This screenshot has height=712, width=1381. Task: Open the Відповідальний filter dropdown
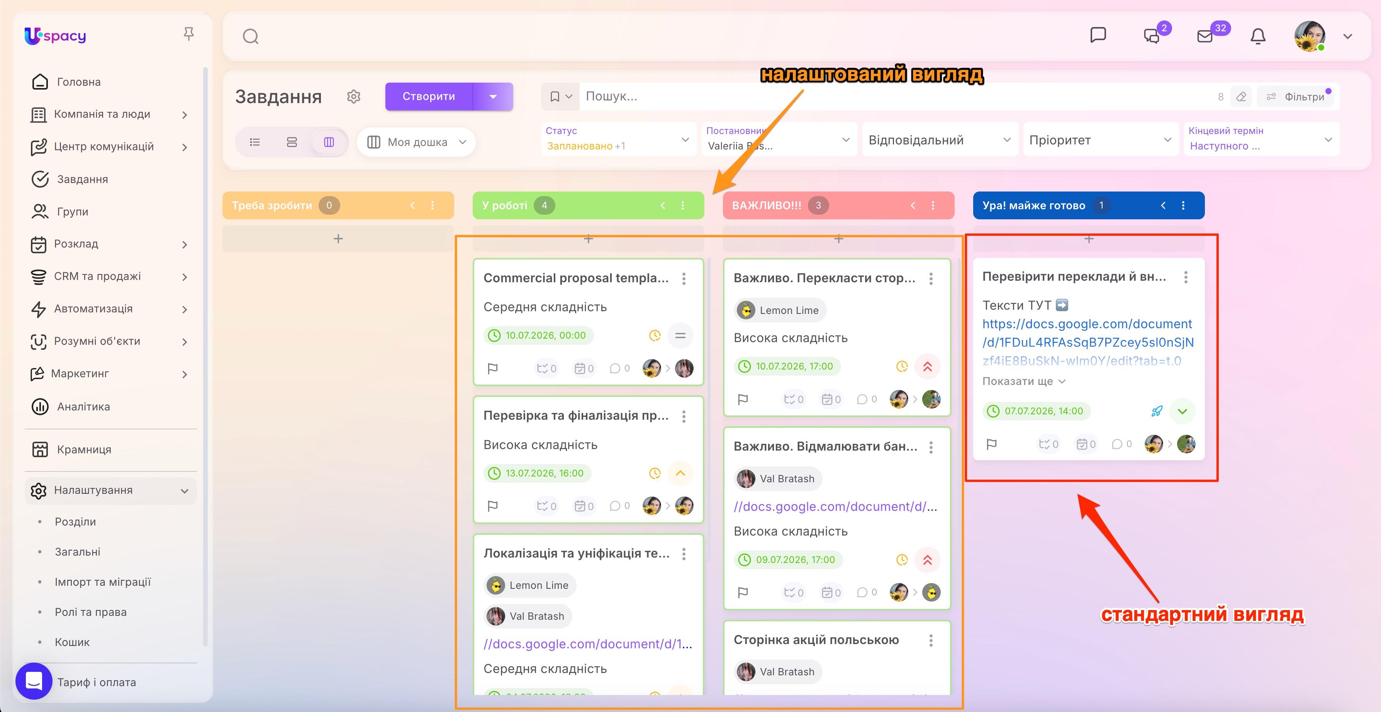pos(940,139)
